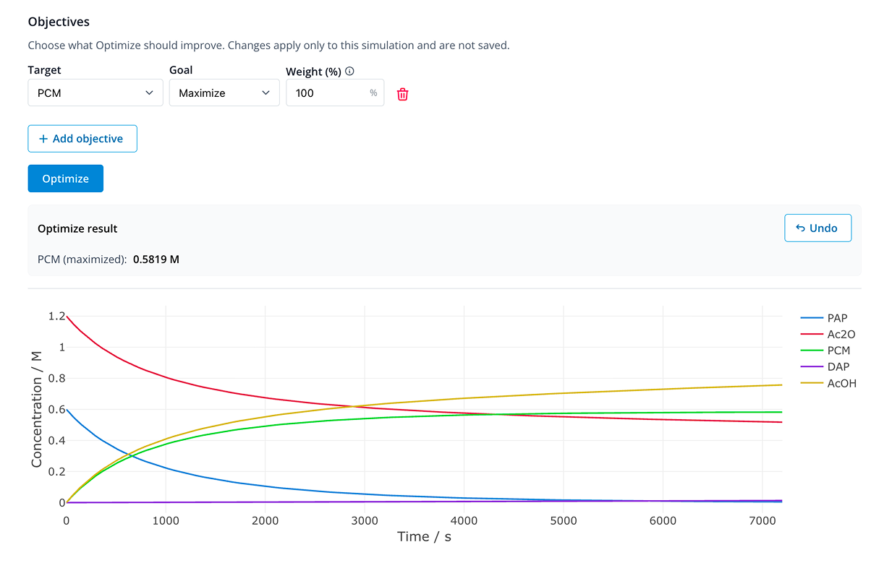The image size is (892, 563).
Task: Click the 1.2 tick on the concentration axis
Action: pos(57,317)
